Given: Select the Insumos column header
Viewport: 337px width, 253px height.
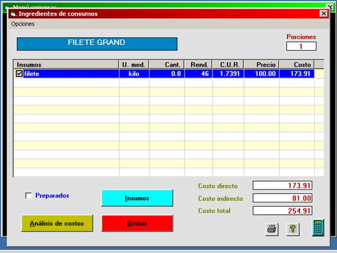Looking at the screenshot, I should coord(66,65).
